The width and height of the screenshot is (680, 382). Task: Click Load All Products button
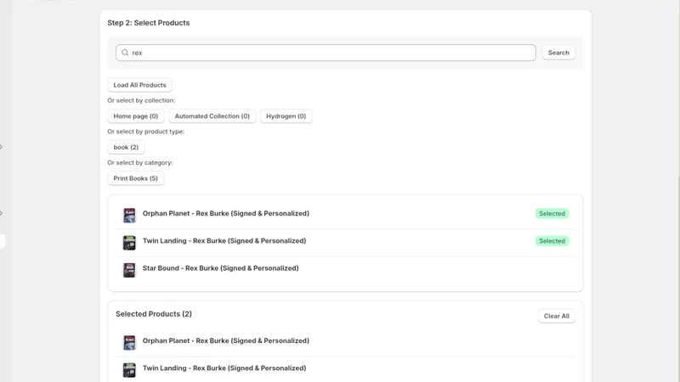[x=139, y=85]
